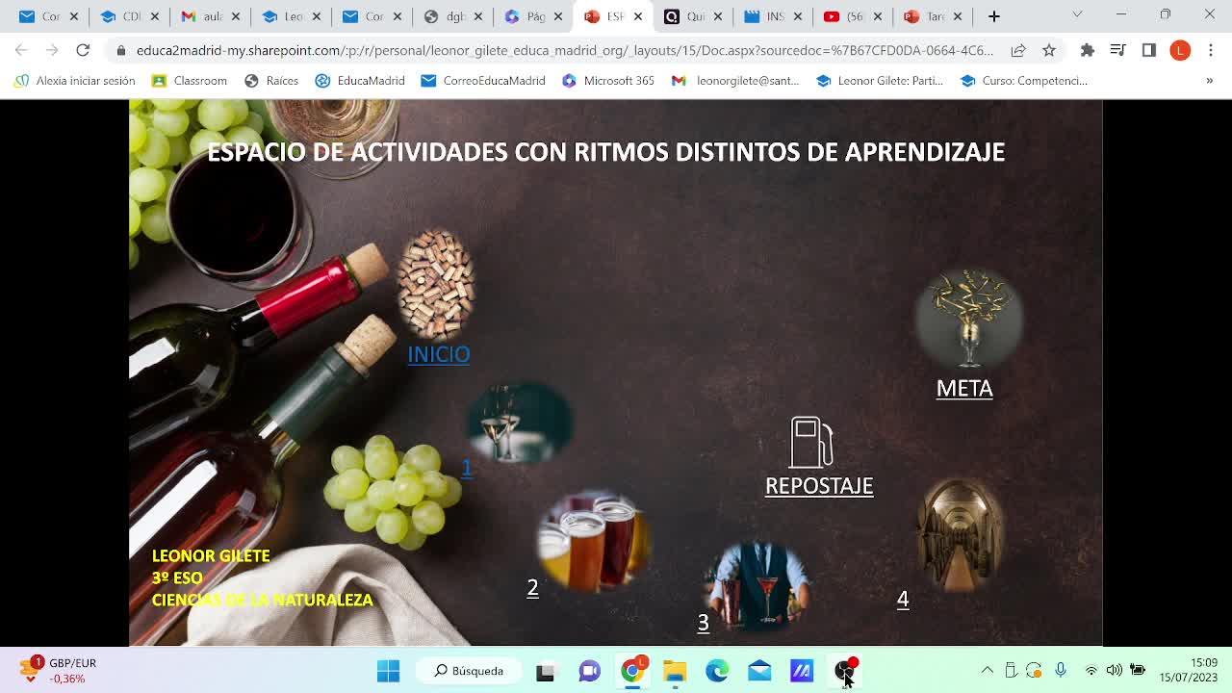1232x693 pixels.
Task: Open the media control icon in Chrome toolbar
Action: coord(1118,50)
